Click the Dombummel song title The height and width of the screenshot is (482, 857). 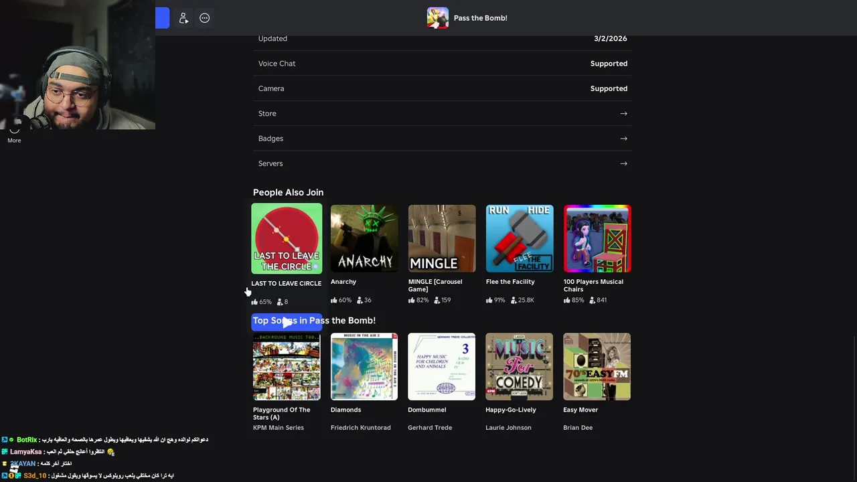(x=426, y=410)
